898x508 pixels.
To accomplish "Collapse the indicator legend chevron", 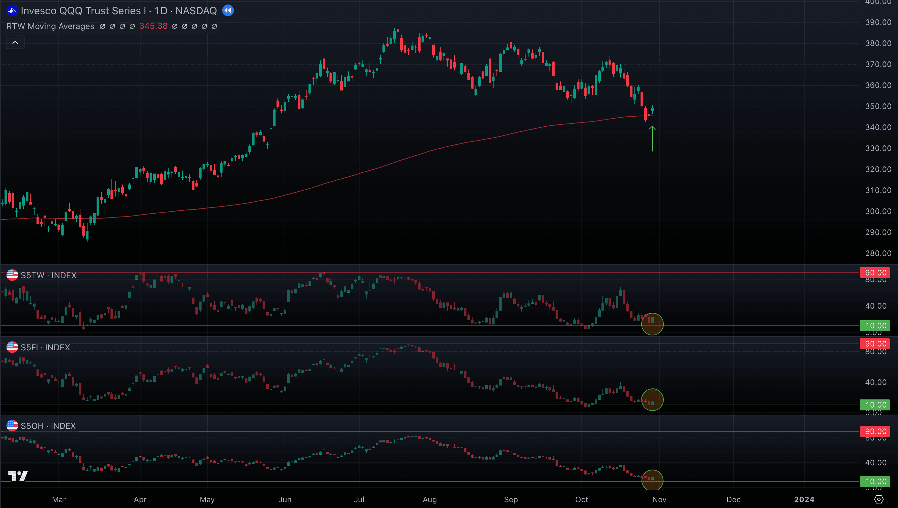I will click(15, 42).
